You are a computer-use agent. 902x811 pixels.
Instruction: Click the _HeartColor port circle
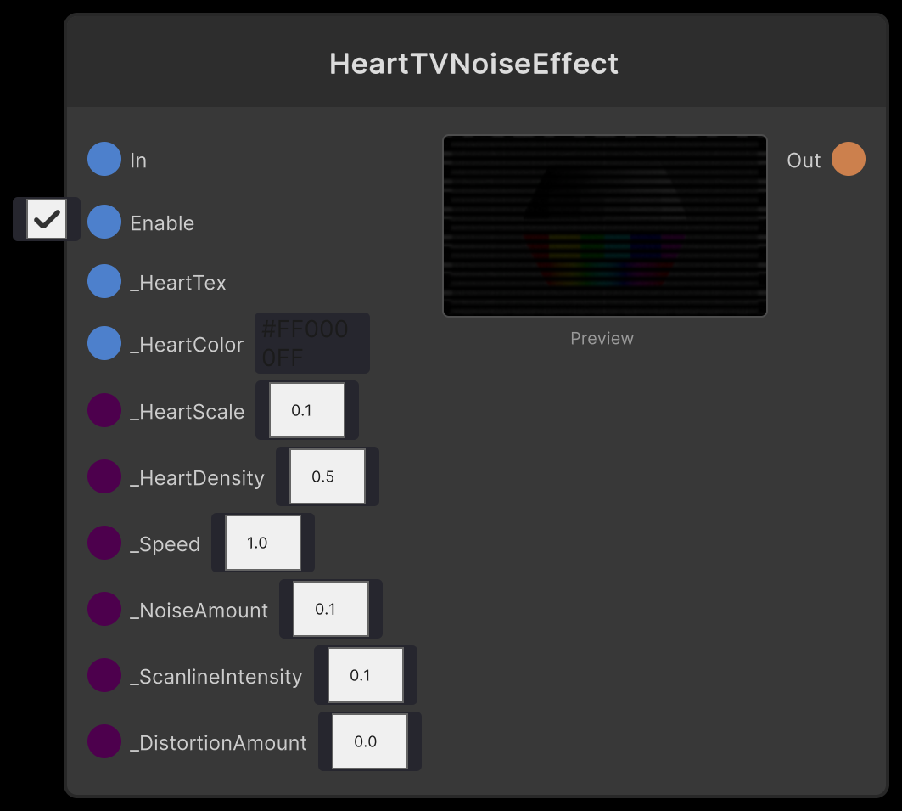pos(104,343)
